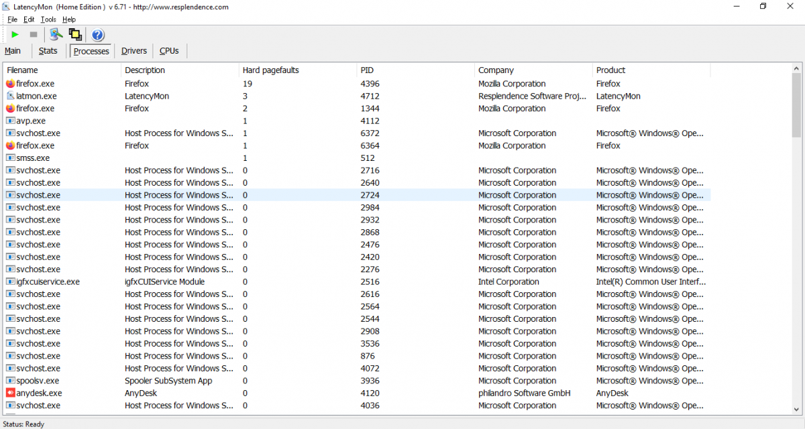This screenshot has height=429, width=805.
Task: Click the monitor-with-pencil toolbar icon
Action: point(56,34)
